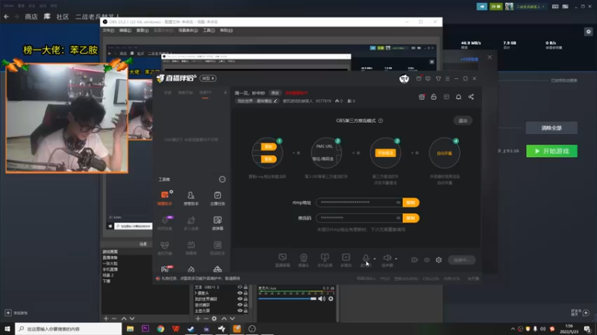Click the microphone icon in the companion bottom bar
This screenshot has height=335, width=597.
[366, 258]
